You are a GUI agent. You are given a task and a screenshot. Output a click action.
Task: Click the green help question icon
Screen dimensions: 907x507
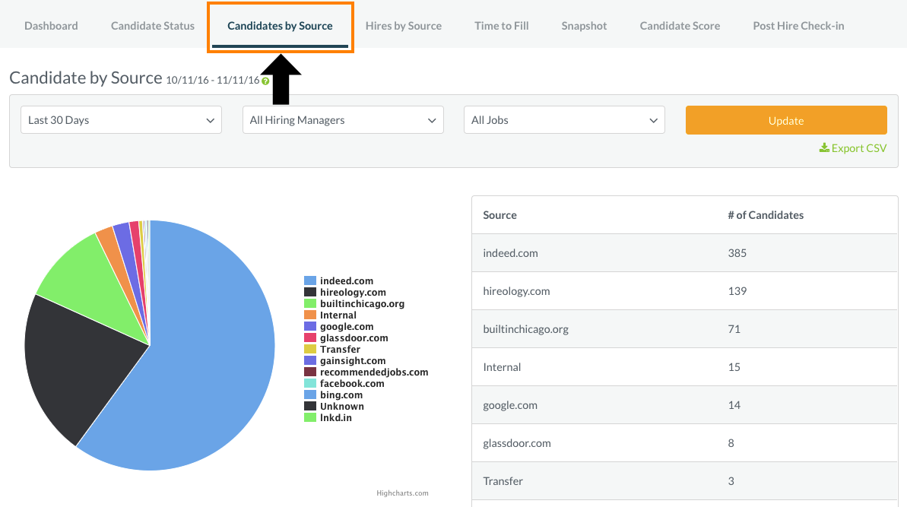[x=265, y=81]
